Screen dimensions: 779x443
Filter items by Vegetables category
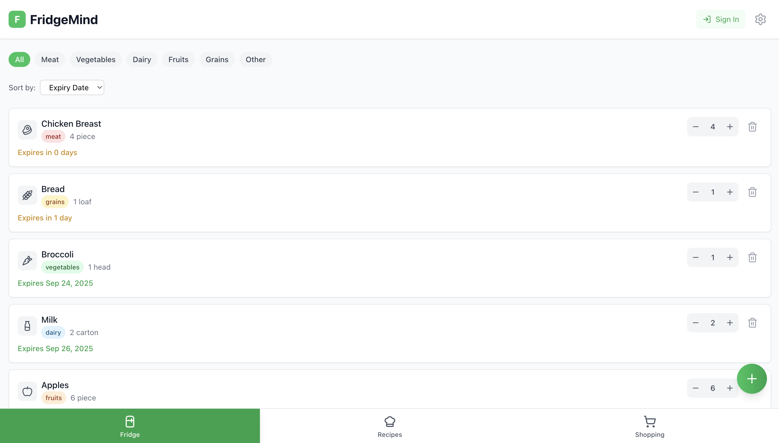coord(96,60)
